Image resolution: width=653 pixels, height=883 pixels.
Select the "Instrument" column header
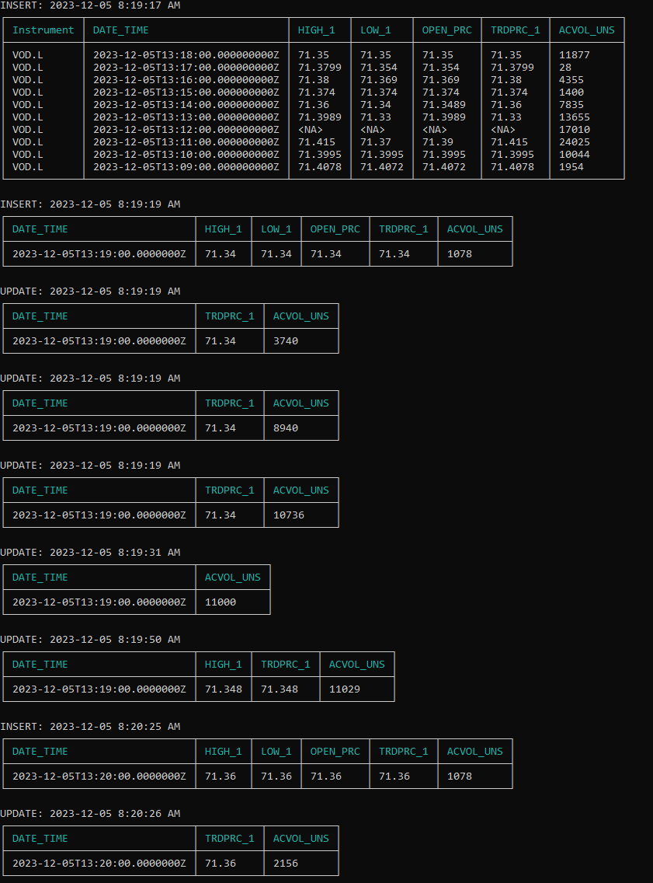coord(43,30)
